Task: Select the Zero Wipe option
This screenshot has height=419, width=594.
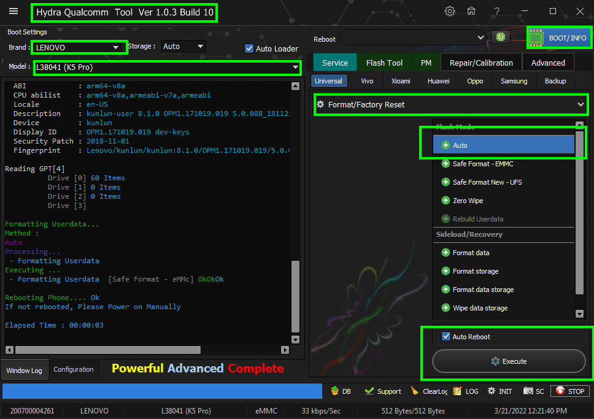Action: pos(503,201)
